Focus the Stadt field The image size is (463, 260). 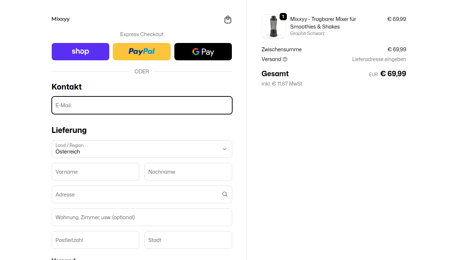pyautogui.click(x=188, y=240)
